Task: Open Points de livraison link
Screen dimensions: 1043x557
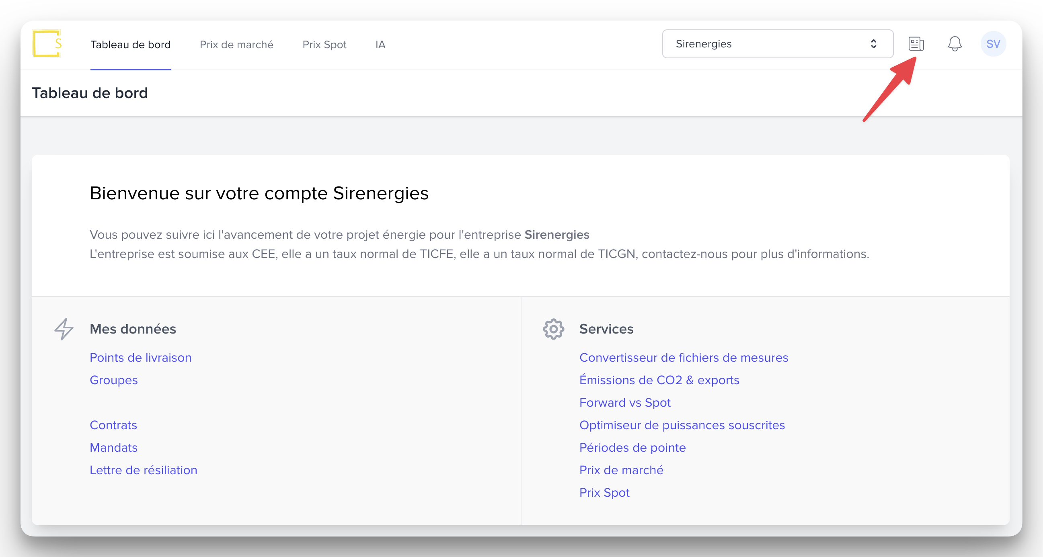Action: point(140,357)
